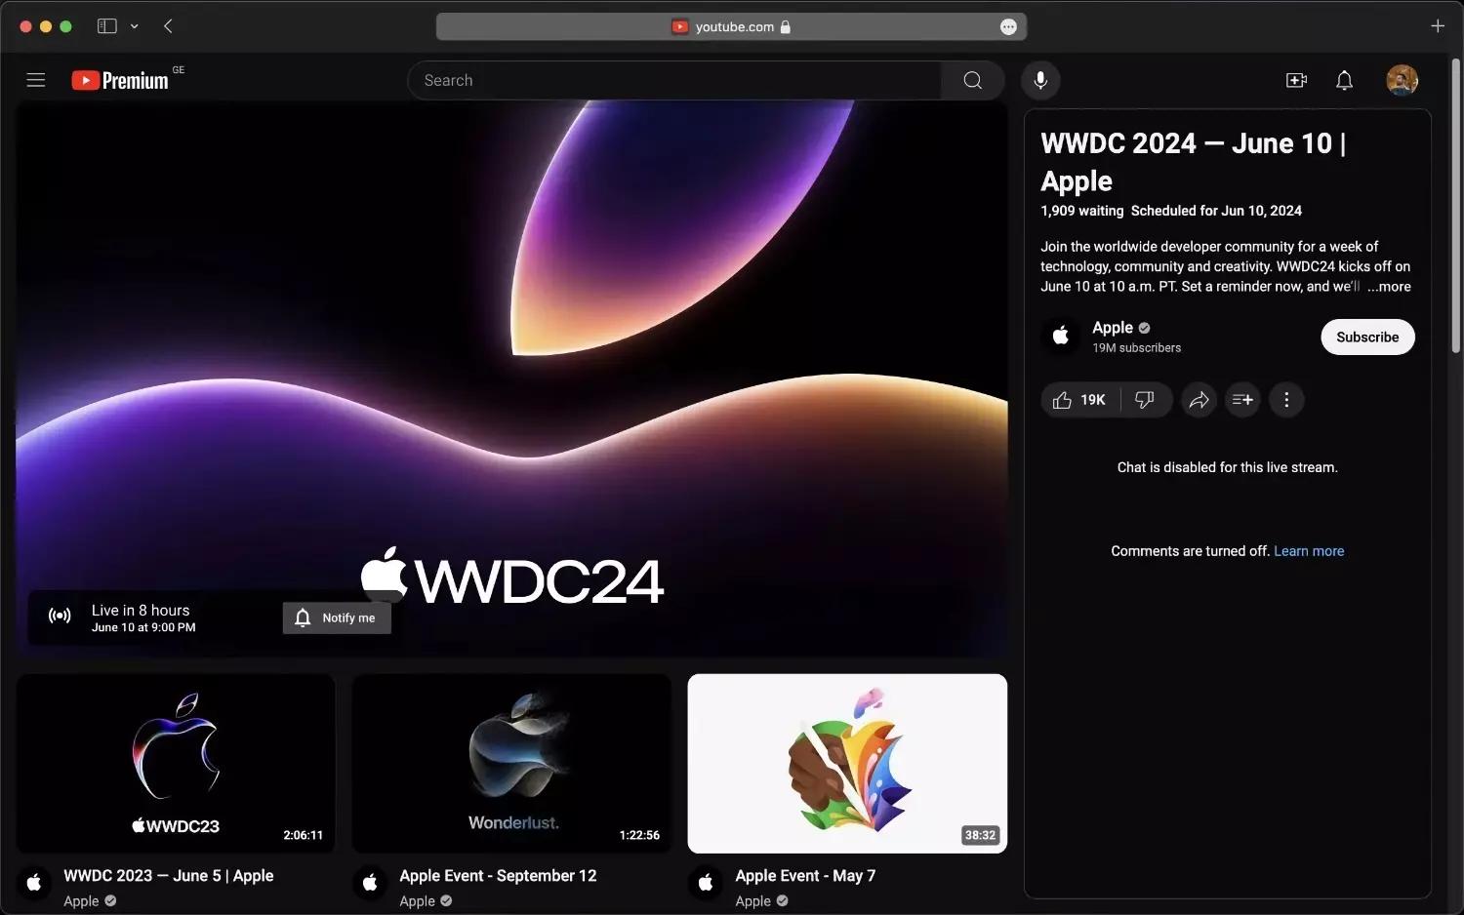The height and width of the screenshot is (915, 1464).
Task: Dislike the WWDC 2024 video
Action: coord(1146,400)
